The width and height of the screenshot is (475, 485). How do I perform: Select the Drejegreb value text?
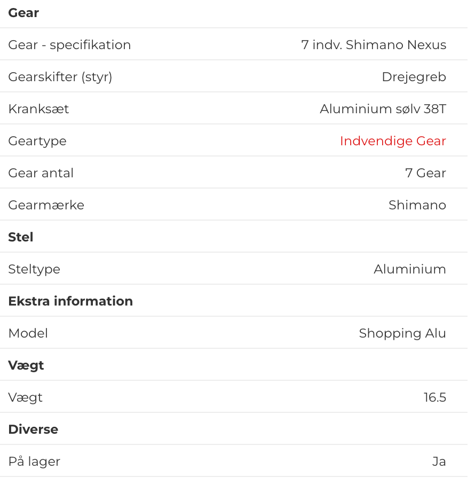click(414, 77)
